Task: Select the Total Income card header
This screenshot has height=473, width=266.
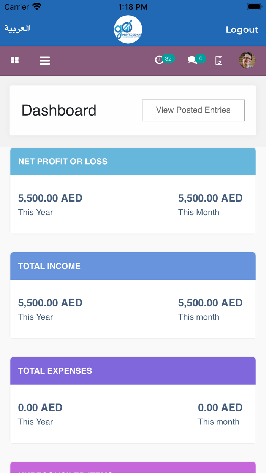Action: (133, 266)
